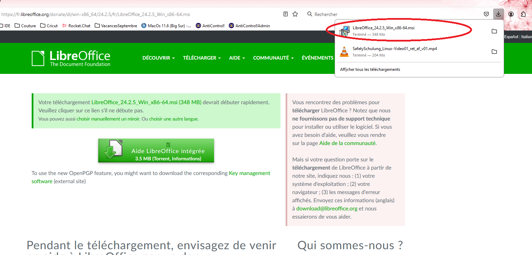Open the VLC cone icon of the mp4 download
This screenshot has width=532, height=255.
[x=344, y=52]
